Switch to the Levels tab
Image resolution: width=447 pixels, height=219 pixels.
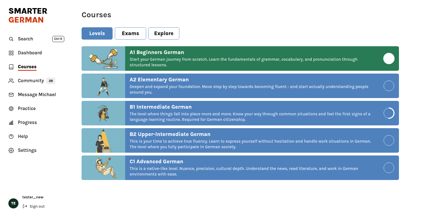click(x=97, y=33)
